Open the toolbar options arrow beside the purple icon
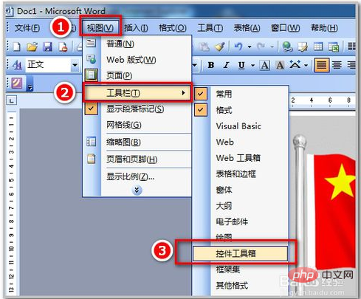Viewport: 361px width, 299px height. pyautogui.click(x=30, y=83)
